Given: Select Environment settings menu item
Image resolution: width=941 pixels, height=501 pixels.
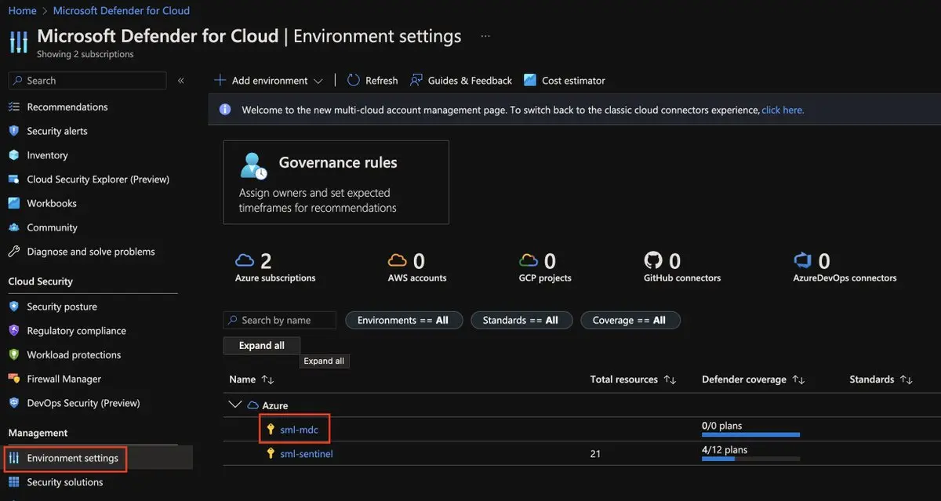Looking at the screenshot, I should 72,458.
